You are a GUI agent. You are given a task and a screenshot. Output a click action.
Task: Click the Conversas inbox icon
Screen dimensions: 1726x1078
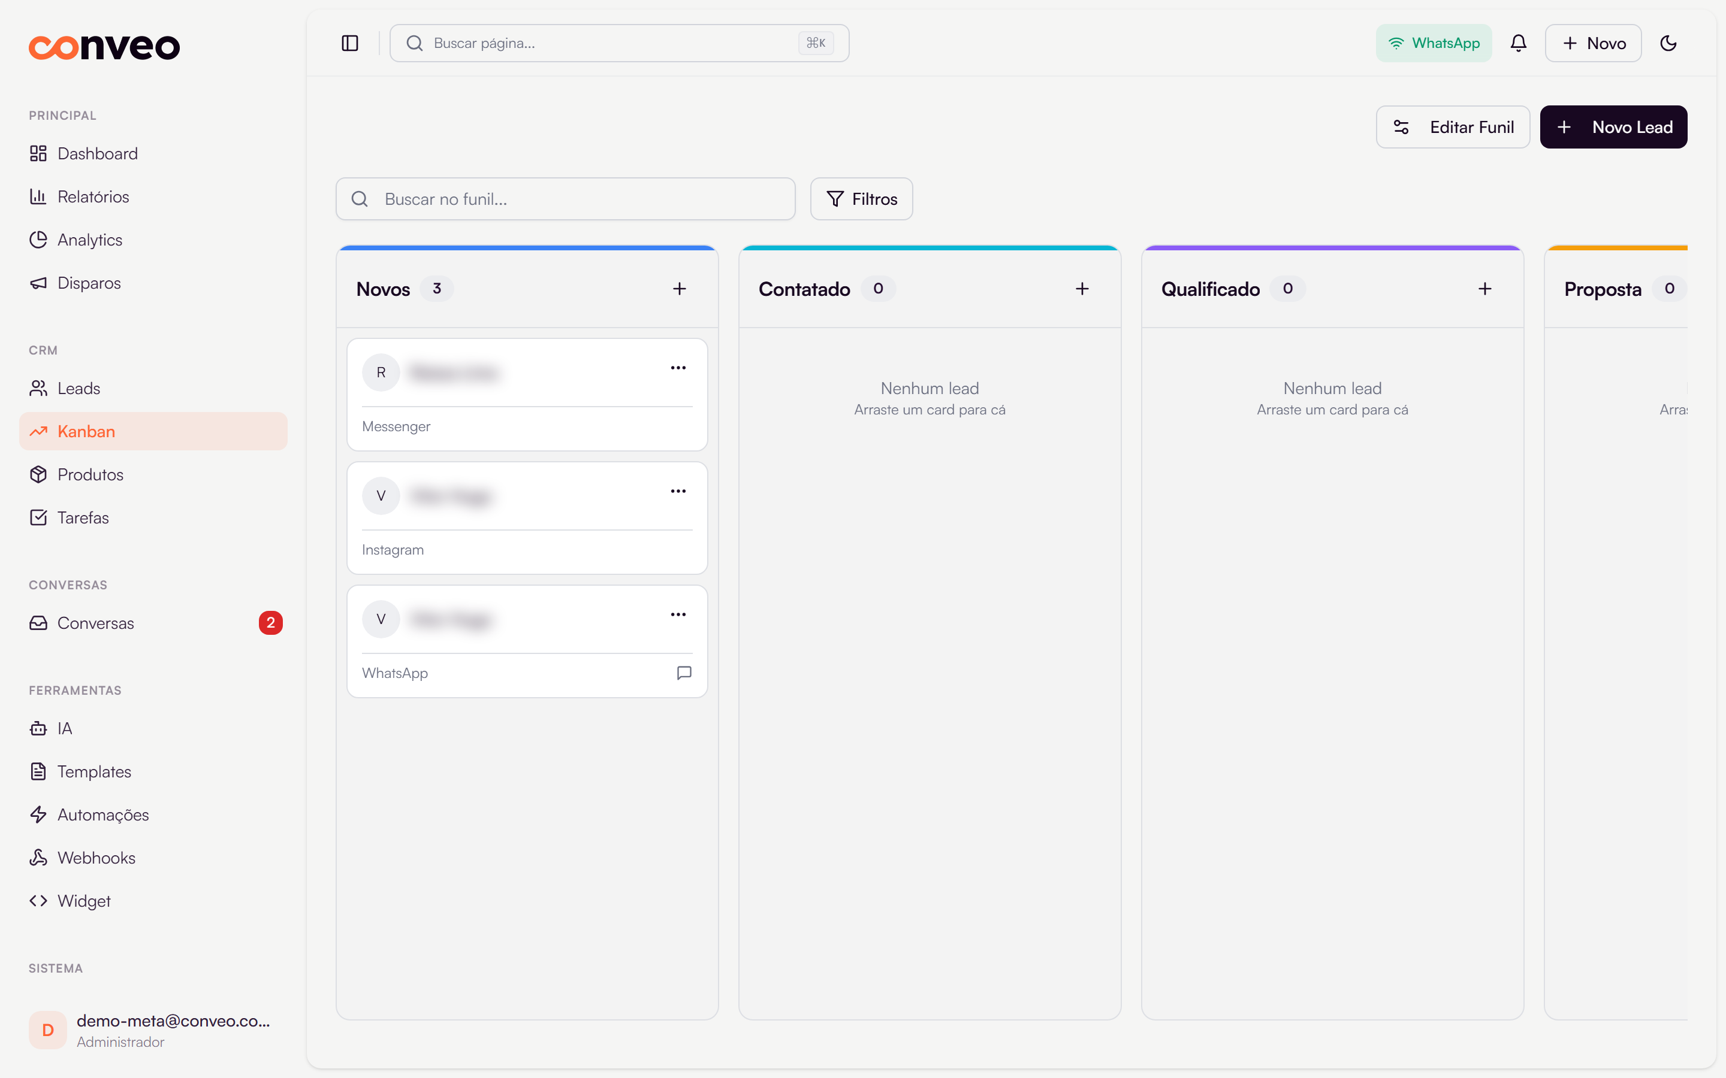pyautogui.click(x=38, y=623)
